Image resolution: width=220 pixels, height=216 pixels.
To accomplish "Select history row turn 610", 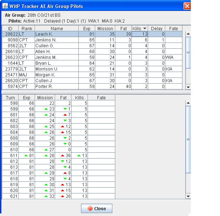I will (58, 150).
